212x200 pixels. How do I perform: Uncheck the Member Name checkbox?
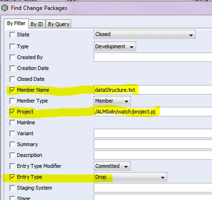(12, 90)
